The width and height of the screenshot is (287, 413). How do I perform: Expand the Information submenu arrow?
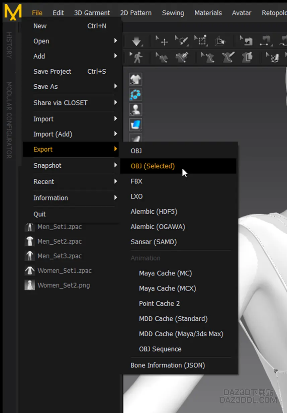pos(116,198)
